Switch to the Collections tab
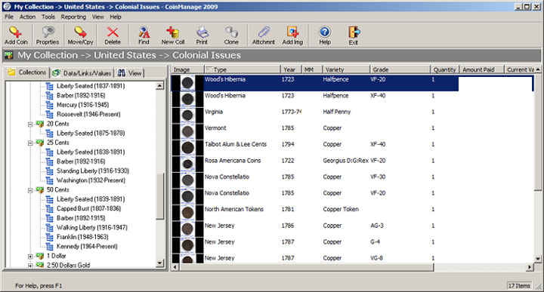The image size is (544, 292). coord(27,72)
